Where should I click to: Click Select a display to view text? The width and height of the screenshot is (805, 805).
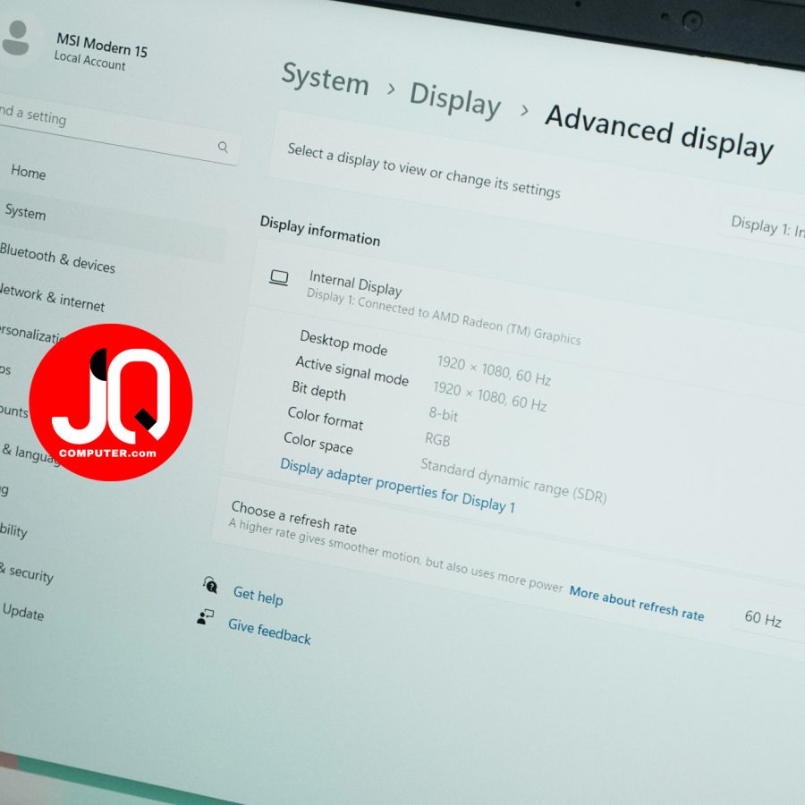(x=424, y=170)
